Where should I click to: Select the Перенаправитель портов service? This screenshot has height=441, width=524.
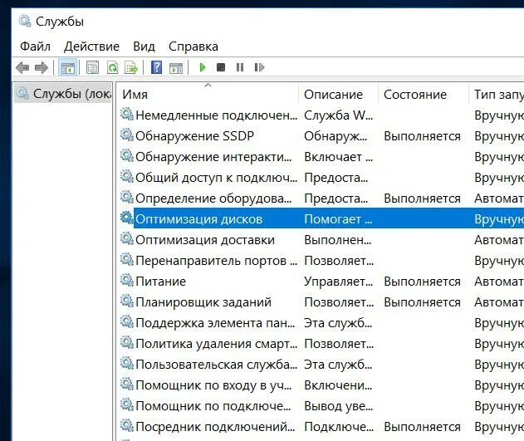(x=322, y=260)
